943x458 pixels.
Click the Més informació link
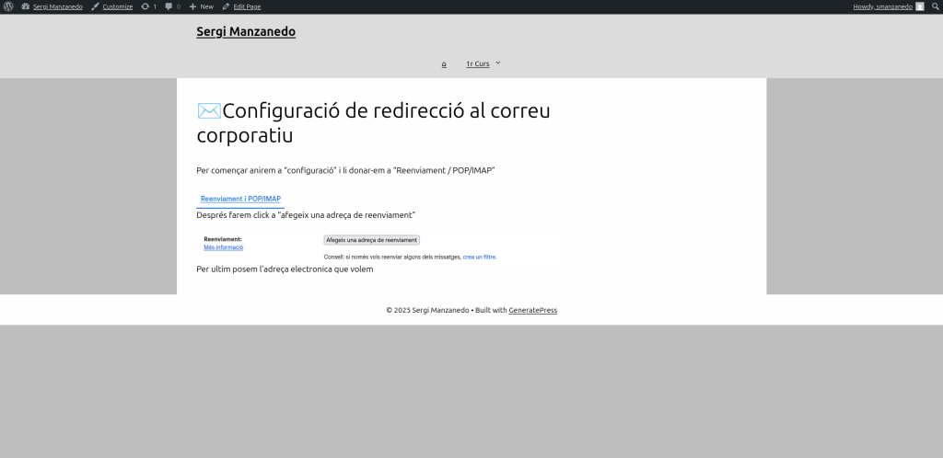coord(223,247)
